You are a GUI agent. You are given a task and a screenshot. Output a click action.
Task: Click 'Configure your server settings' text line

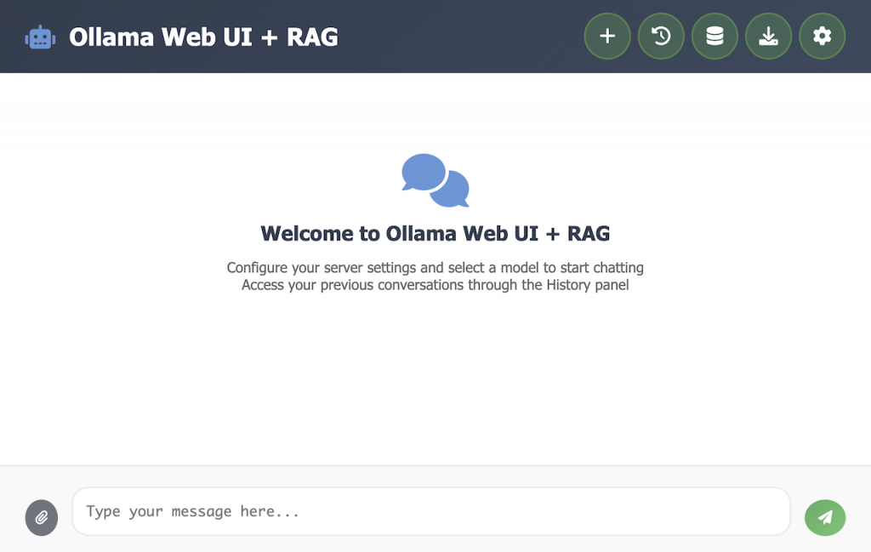435,268
